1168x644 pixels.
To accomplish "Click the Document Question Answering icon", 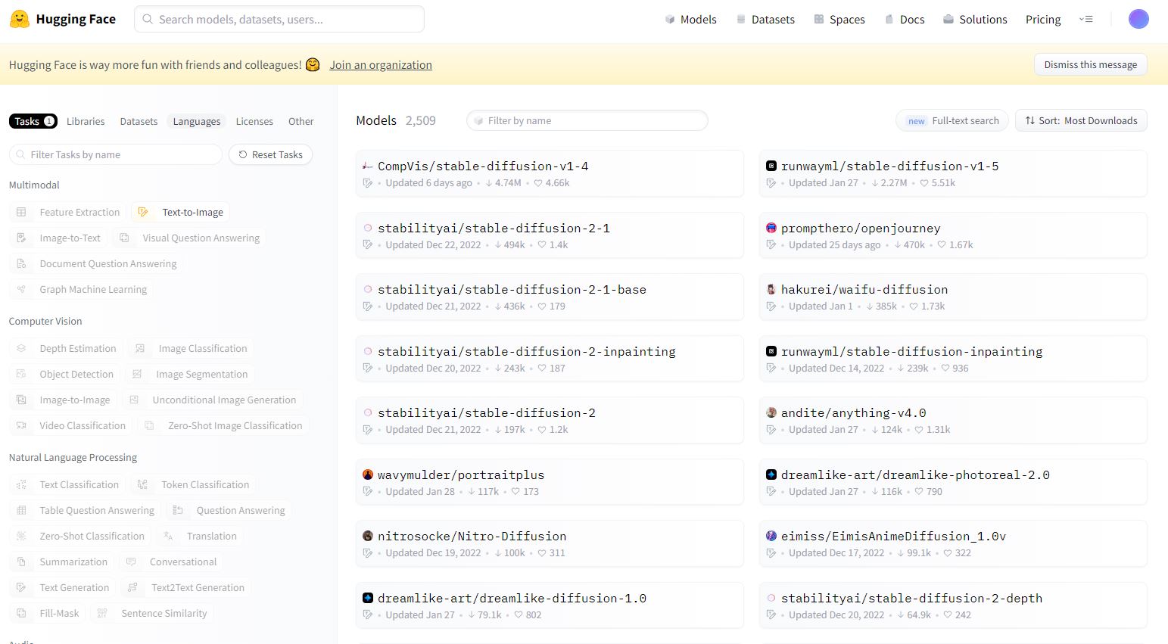I will coord(21,263).
